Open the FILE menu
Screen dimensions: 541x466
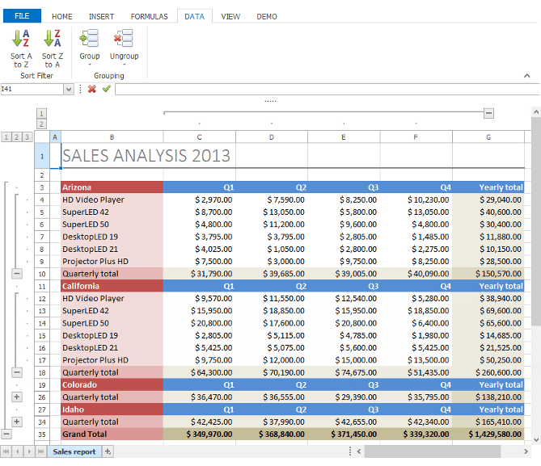pyautogui.click(x=22, y=16)
